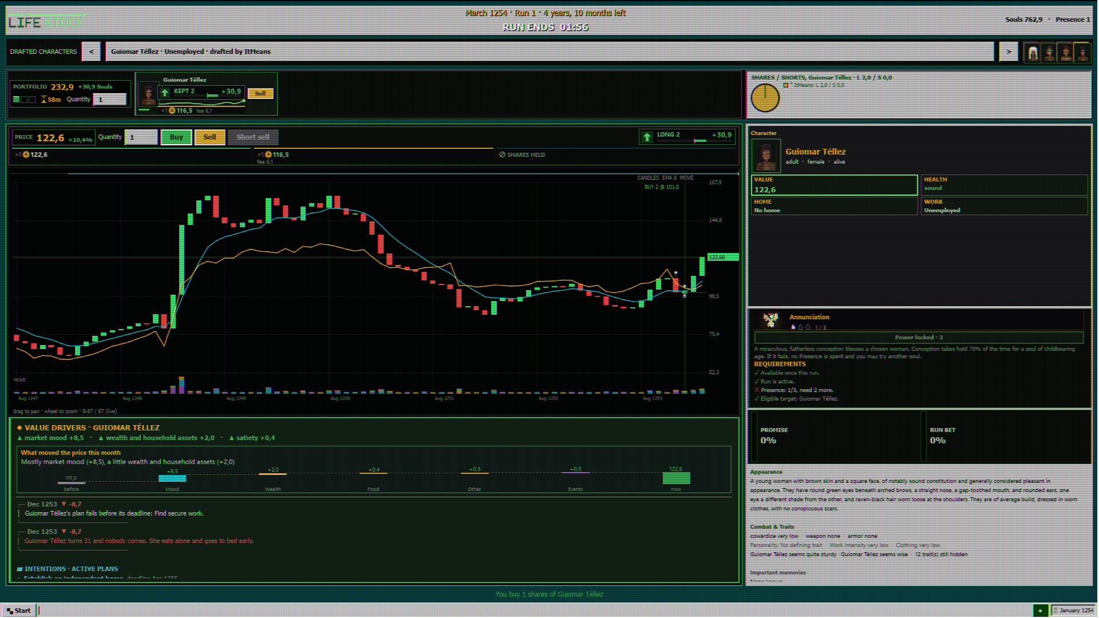Click the green arrow icon beside LONG 2

[647, 136]
